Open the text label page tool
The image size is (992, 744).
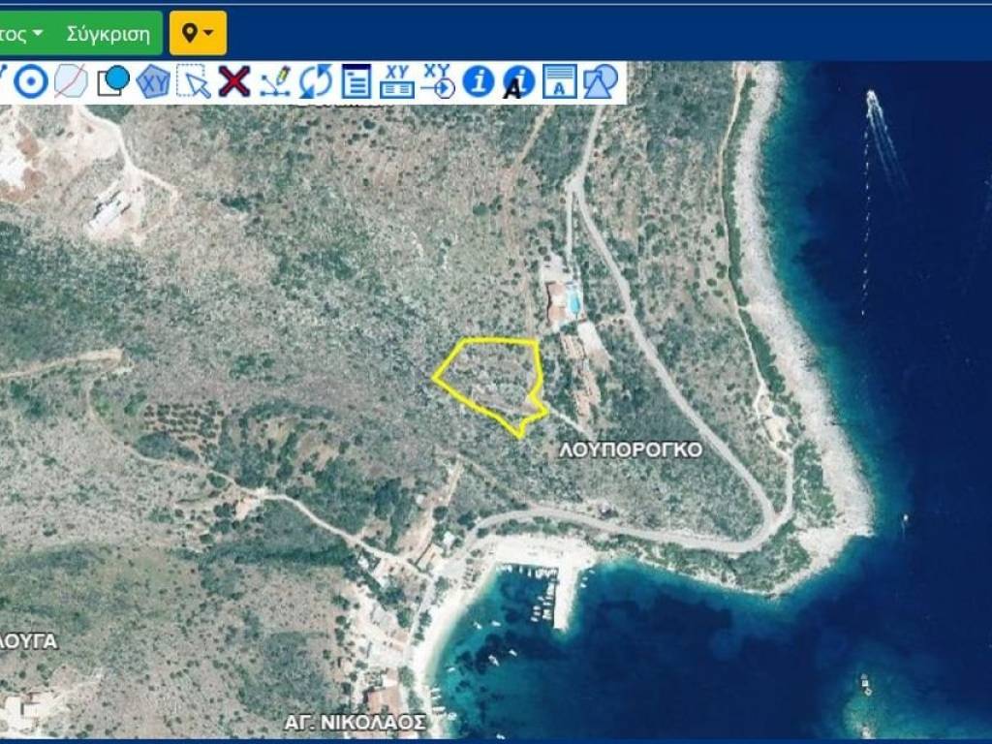tap(559, 82)
